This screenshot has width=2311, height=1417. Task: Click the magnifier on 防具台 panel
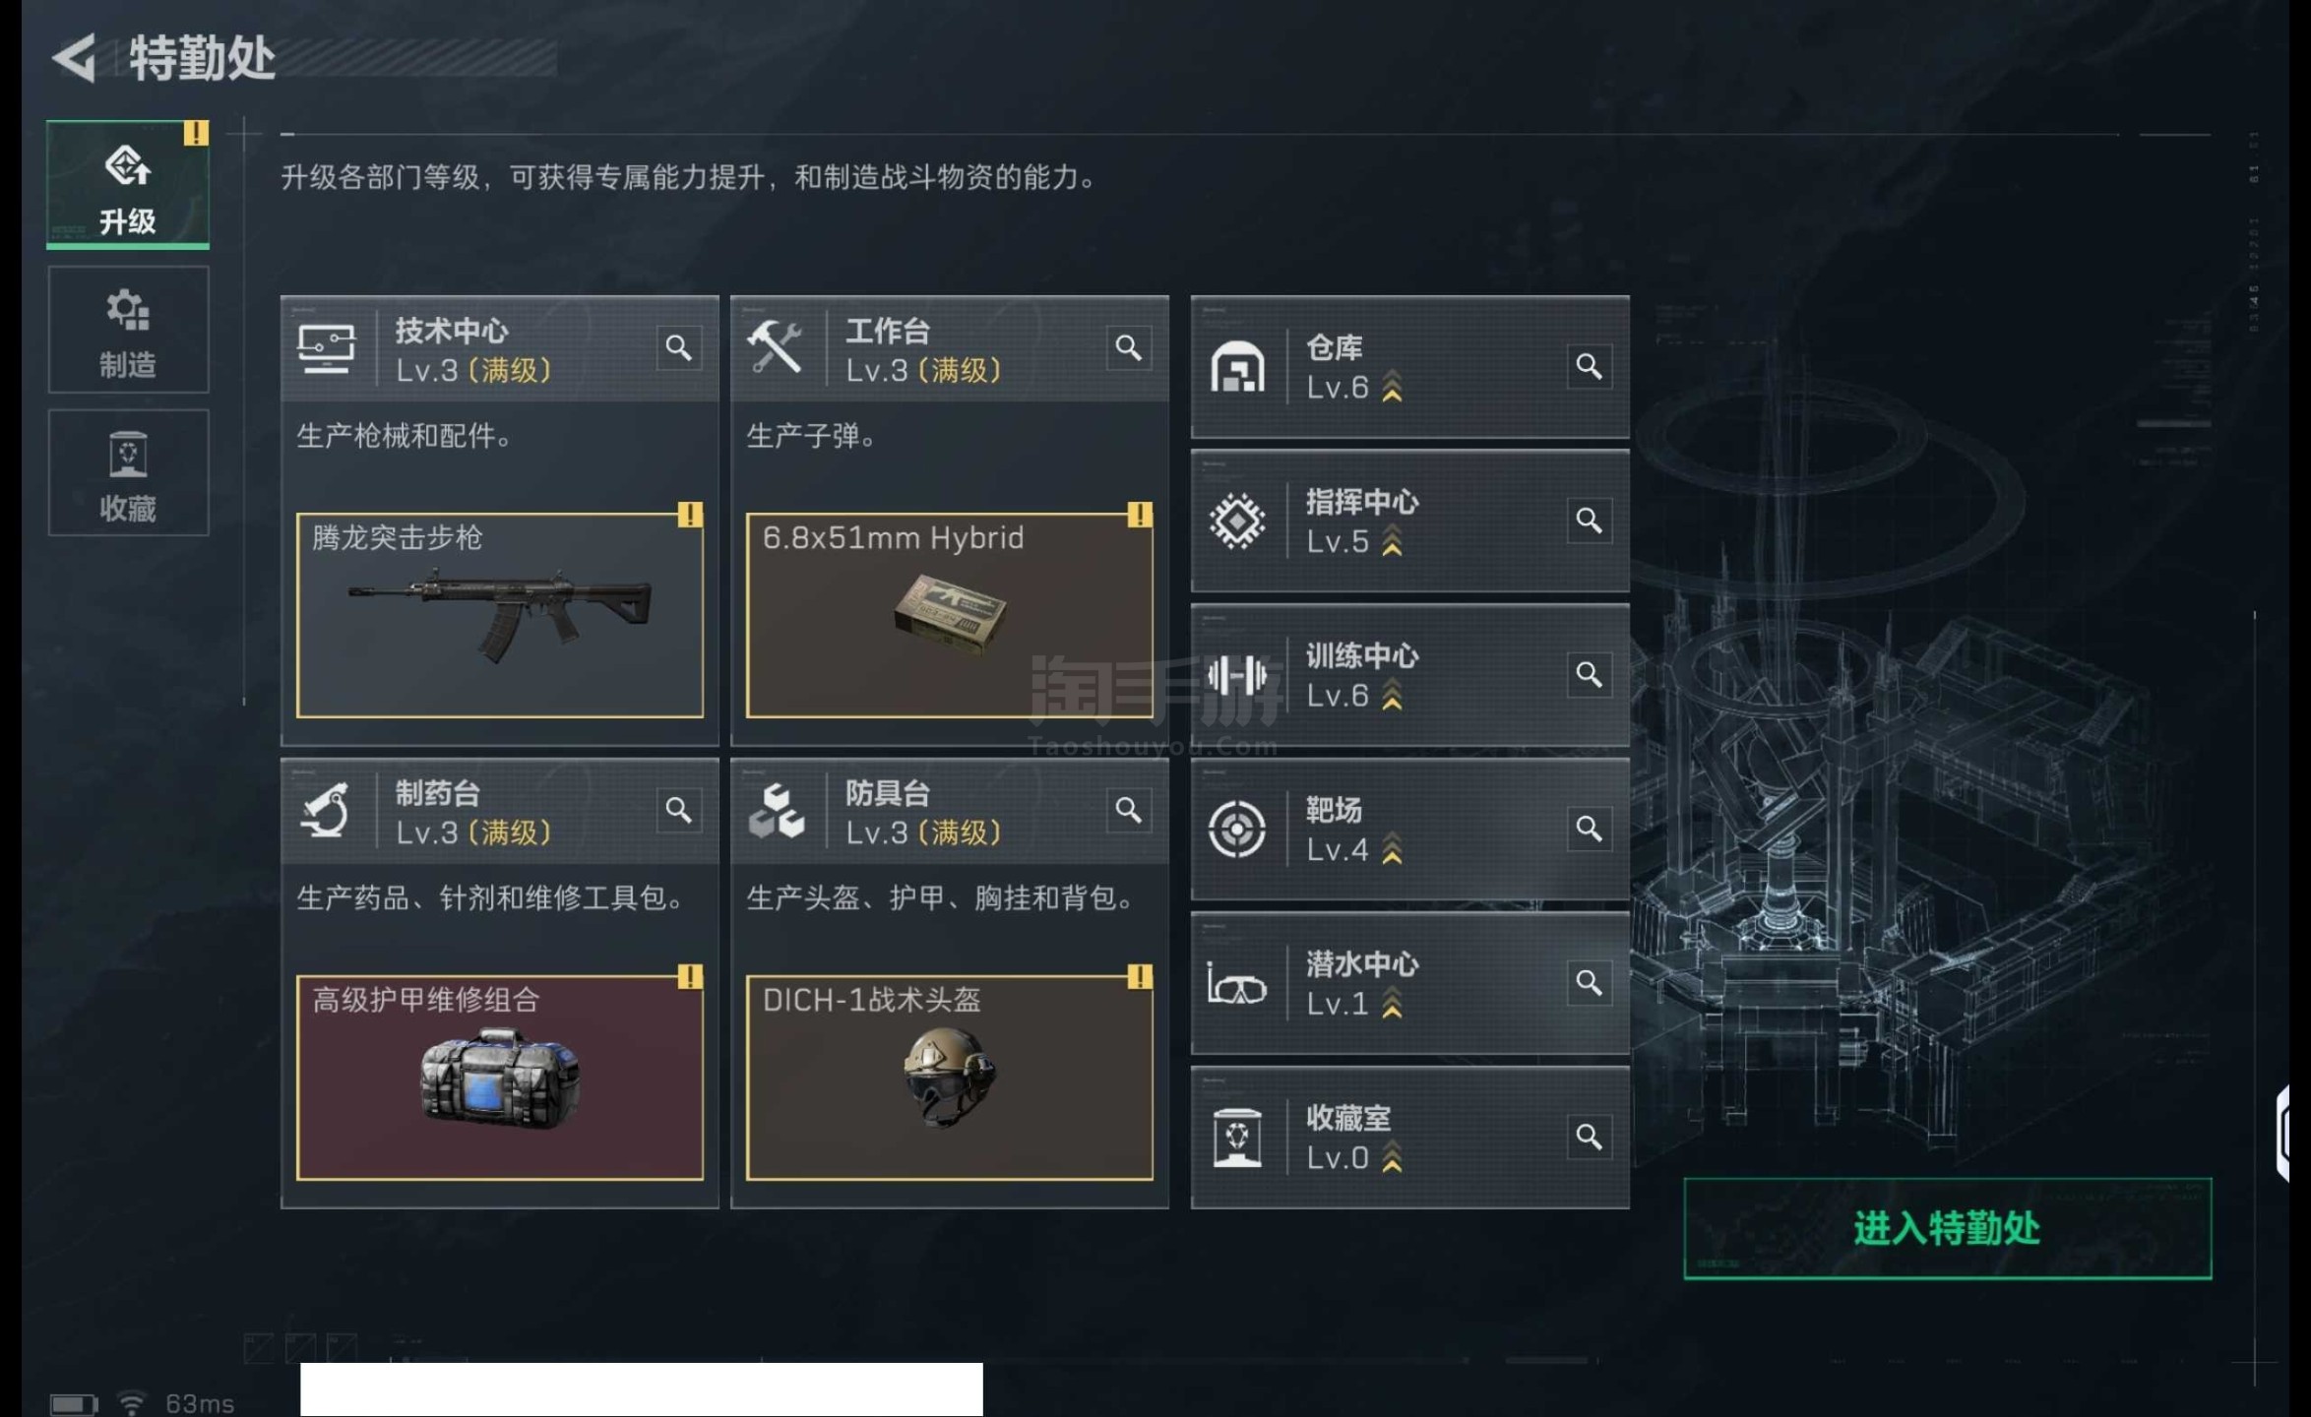coord(1129,811)
